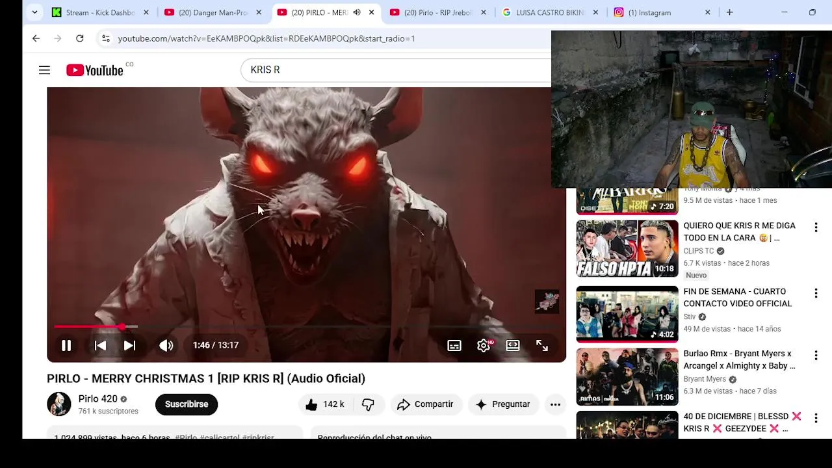Screen dimensions: 832x468
Task: Go forward in browser history
Action: click(58, 38)
